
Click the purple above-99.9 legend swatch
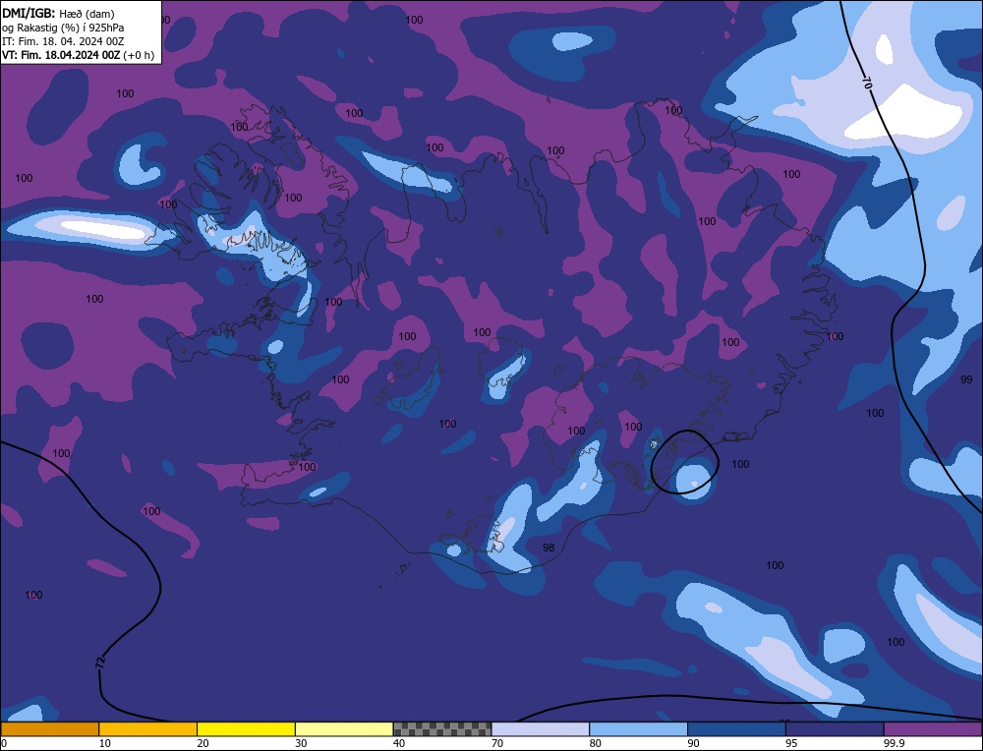pos(933,729)
